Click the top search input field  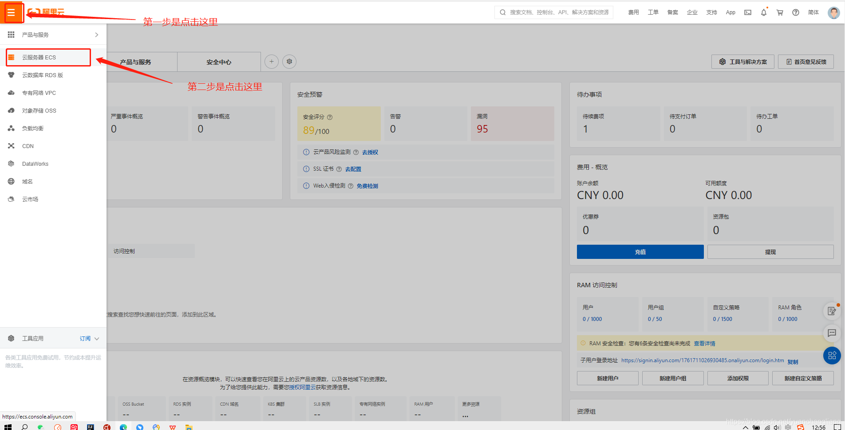point(554,12)
